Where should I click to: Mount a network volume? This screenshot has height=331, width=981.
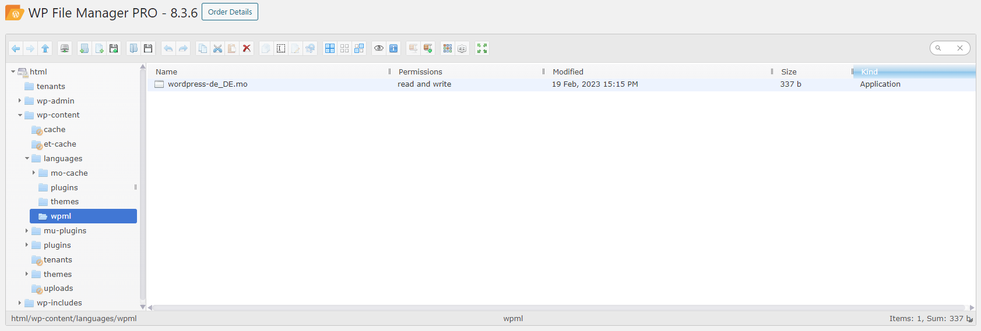pos(65,48)
